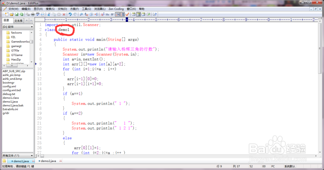Viewport: 324px width, 170px height.
Task: Toggle the output window icon
Action: point(144,14)
